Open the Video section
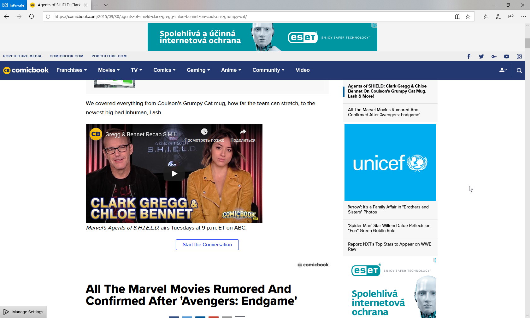The height and width of the screenshot is (318, 530). coord(303,70)
